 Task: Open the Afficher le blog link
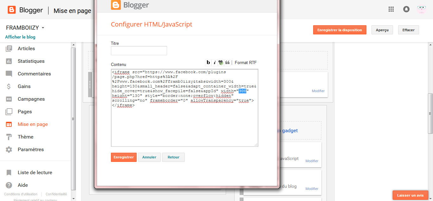pos(20,37)
